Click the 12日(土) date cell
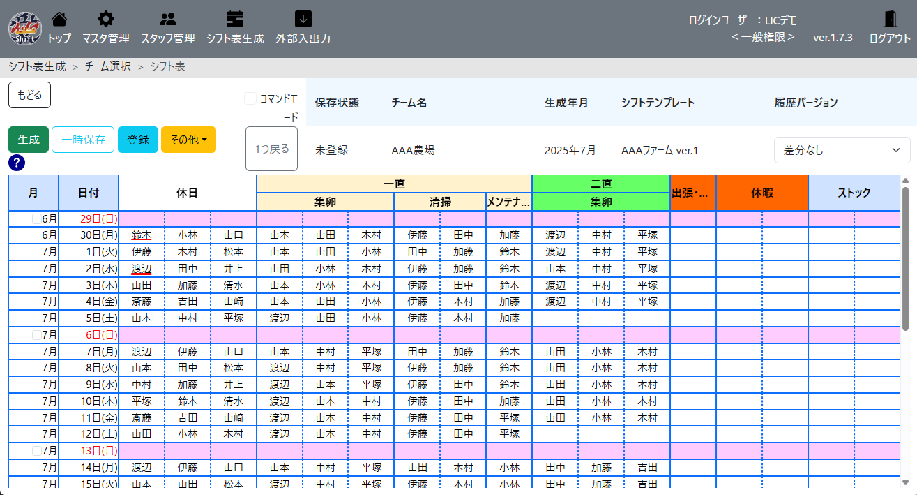917x497 pixels. click(89, 434)
